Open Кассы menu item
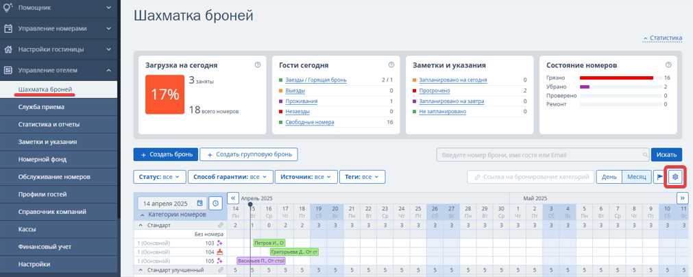The image size is (693, 277). click(x=58, y=229)
